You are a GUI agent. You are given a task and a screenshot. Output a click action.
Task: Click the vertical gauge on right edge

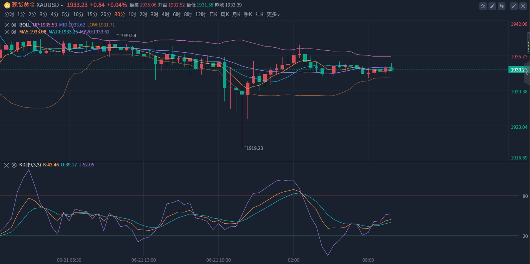coord(528,43)
